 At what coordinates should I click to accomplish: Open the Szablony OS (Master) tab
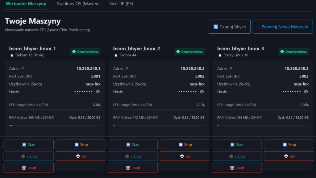click(78, 4)
